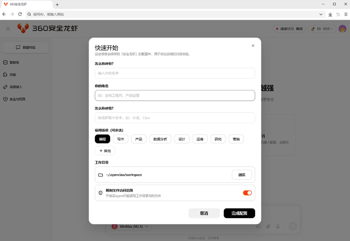Add a custom scenario via + 其他

[105, 151]
